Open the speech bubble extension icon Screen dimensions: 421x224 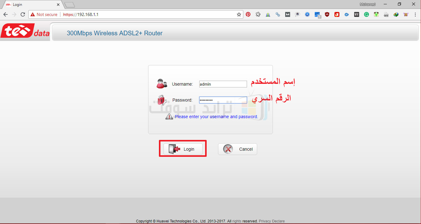point(298,14)
